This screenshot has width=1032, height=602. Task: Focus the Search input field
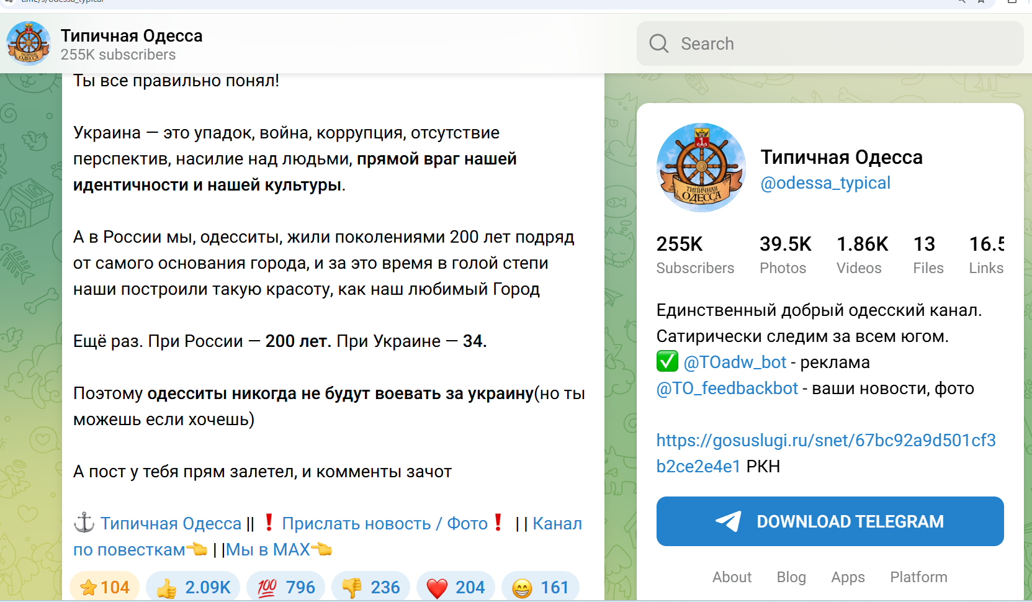tap(830, 43)
